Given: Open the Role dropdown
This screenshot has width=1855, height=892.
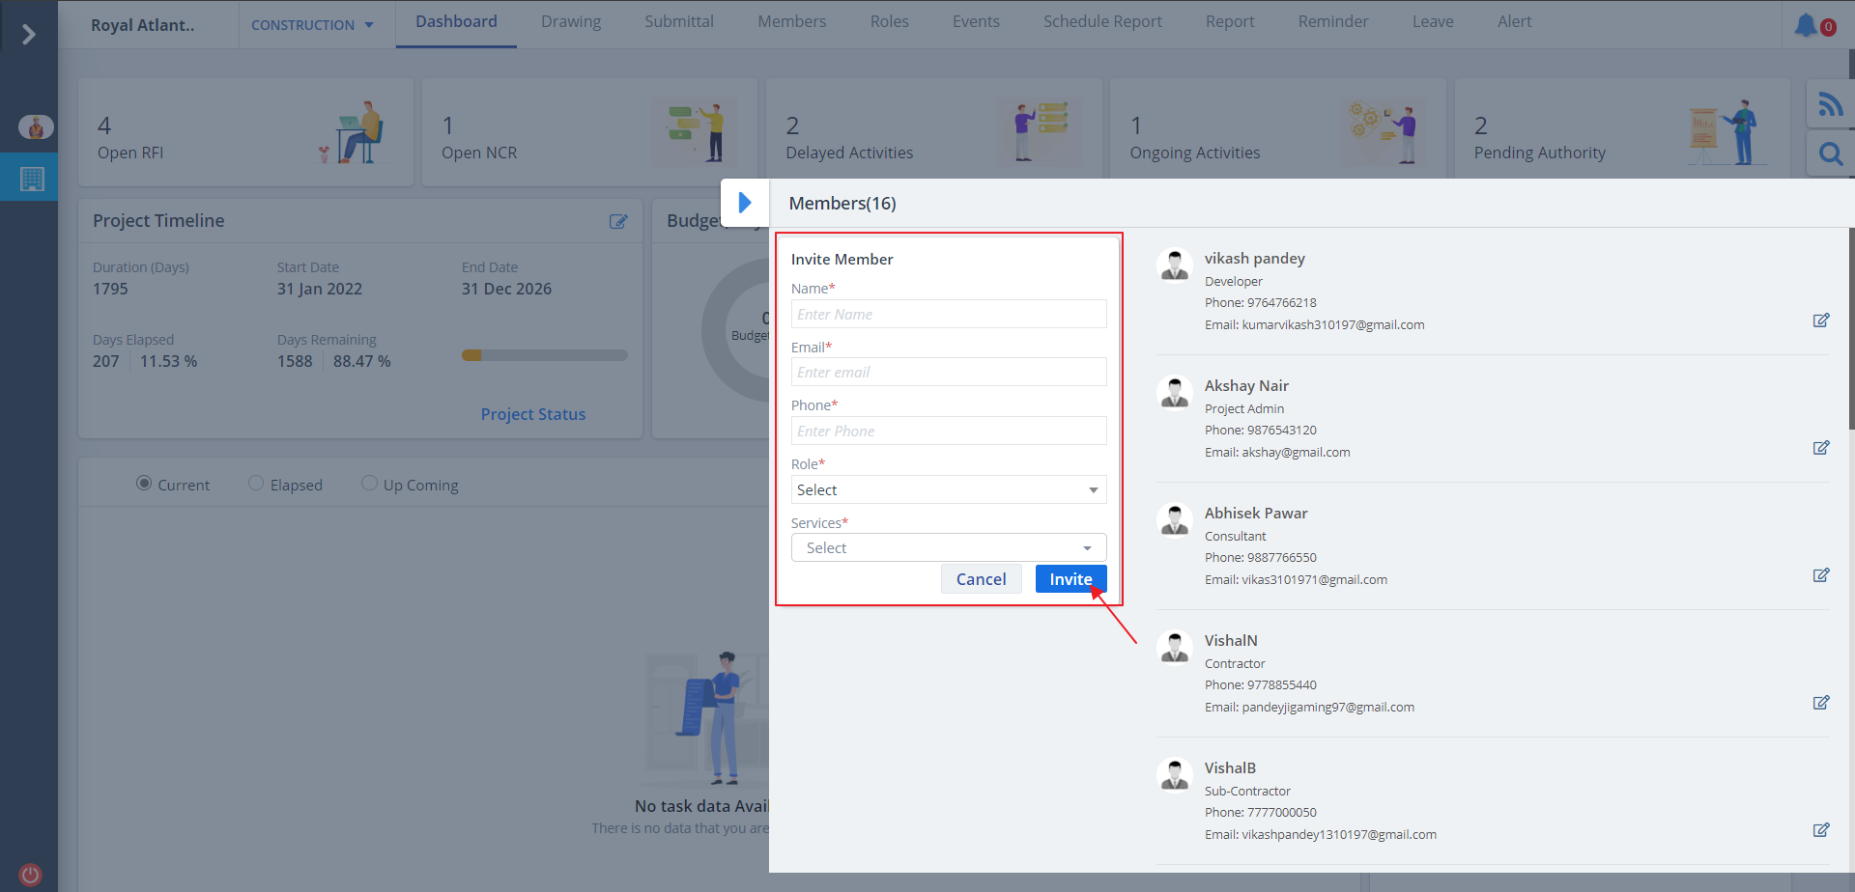Looking at the screenshot, I should 948,490.
